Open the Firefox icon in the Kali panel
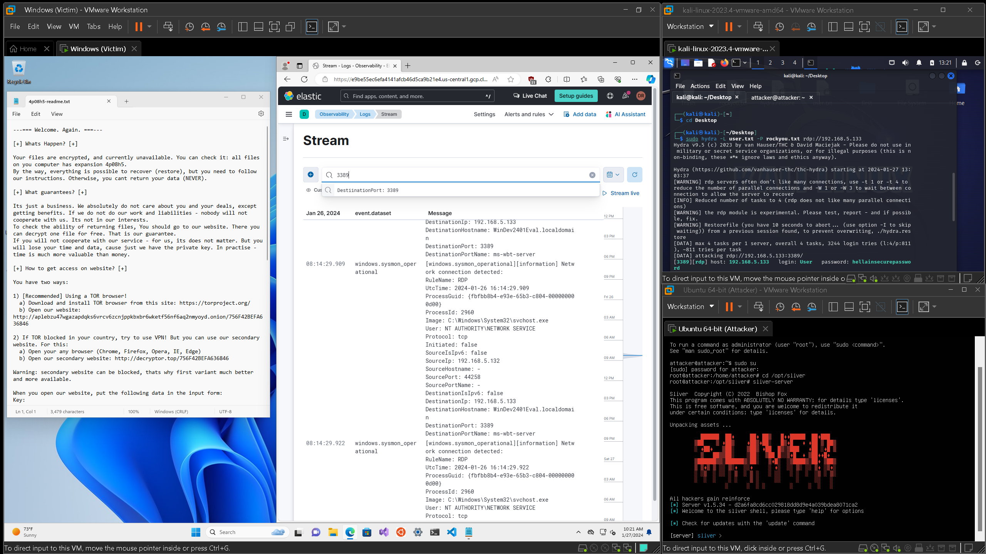The width and height of the screenshot is (986, 554). [x=724, y=63]
